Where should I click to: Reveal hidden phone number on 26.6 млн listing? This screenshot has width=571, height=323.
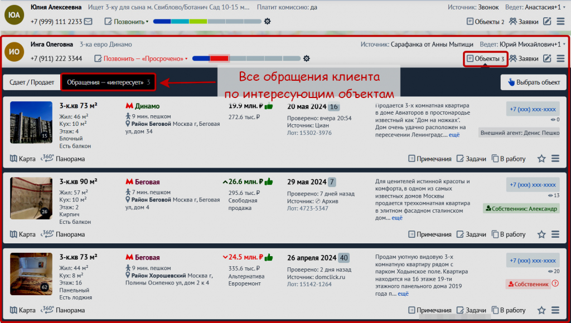(533, 185)
